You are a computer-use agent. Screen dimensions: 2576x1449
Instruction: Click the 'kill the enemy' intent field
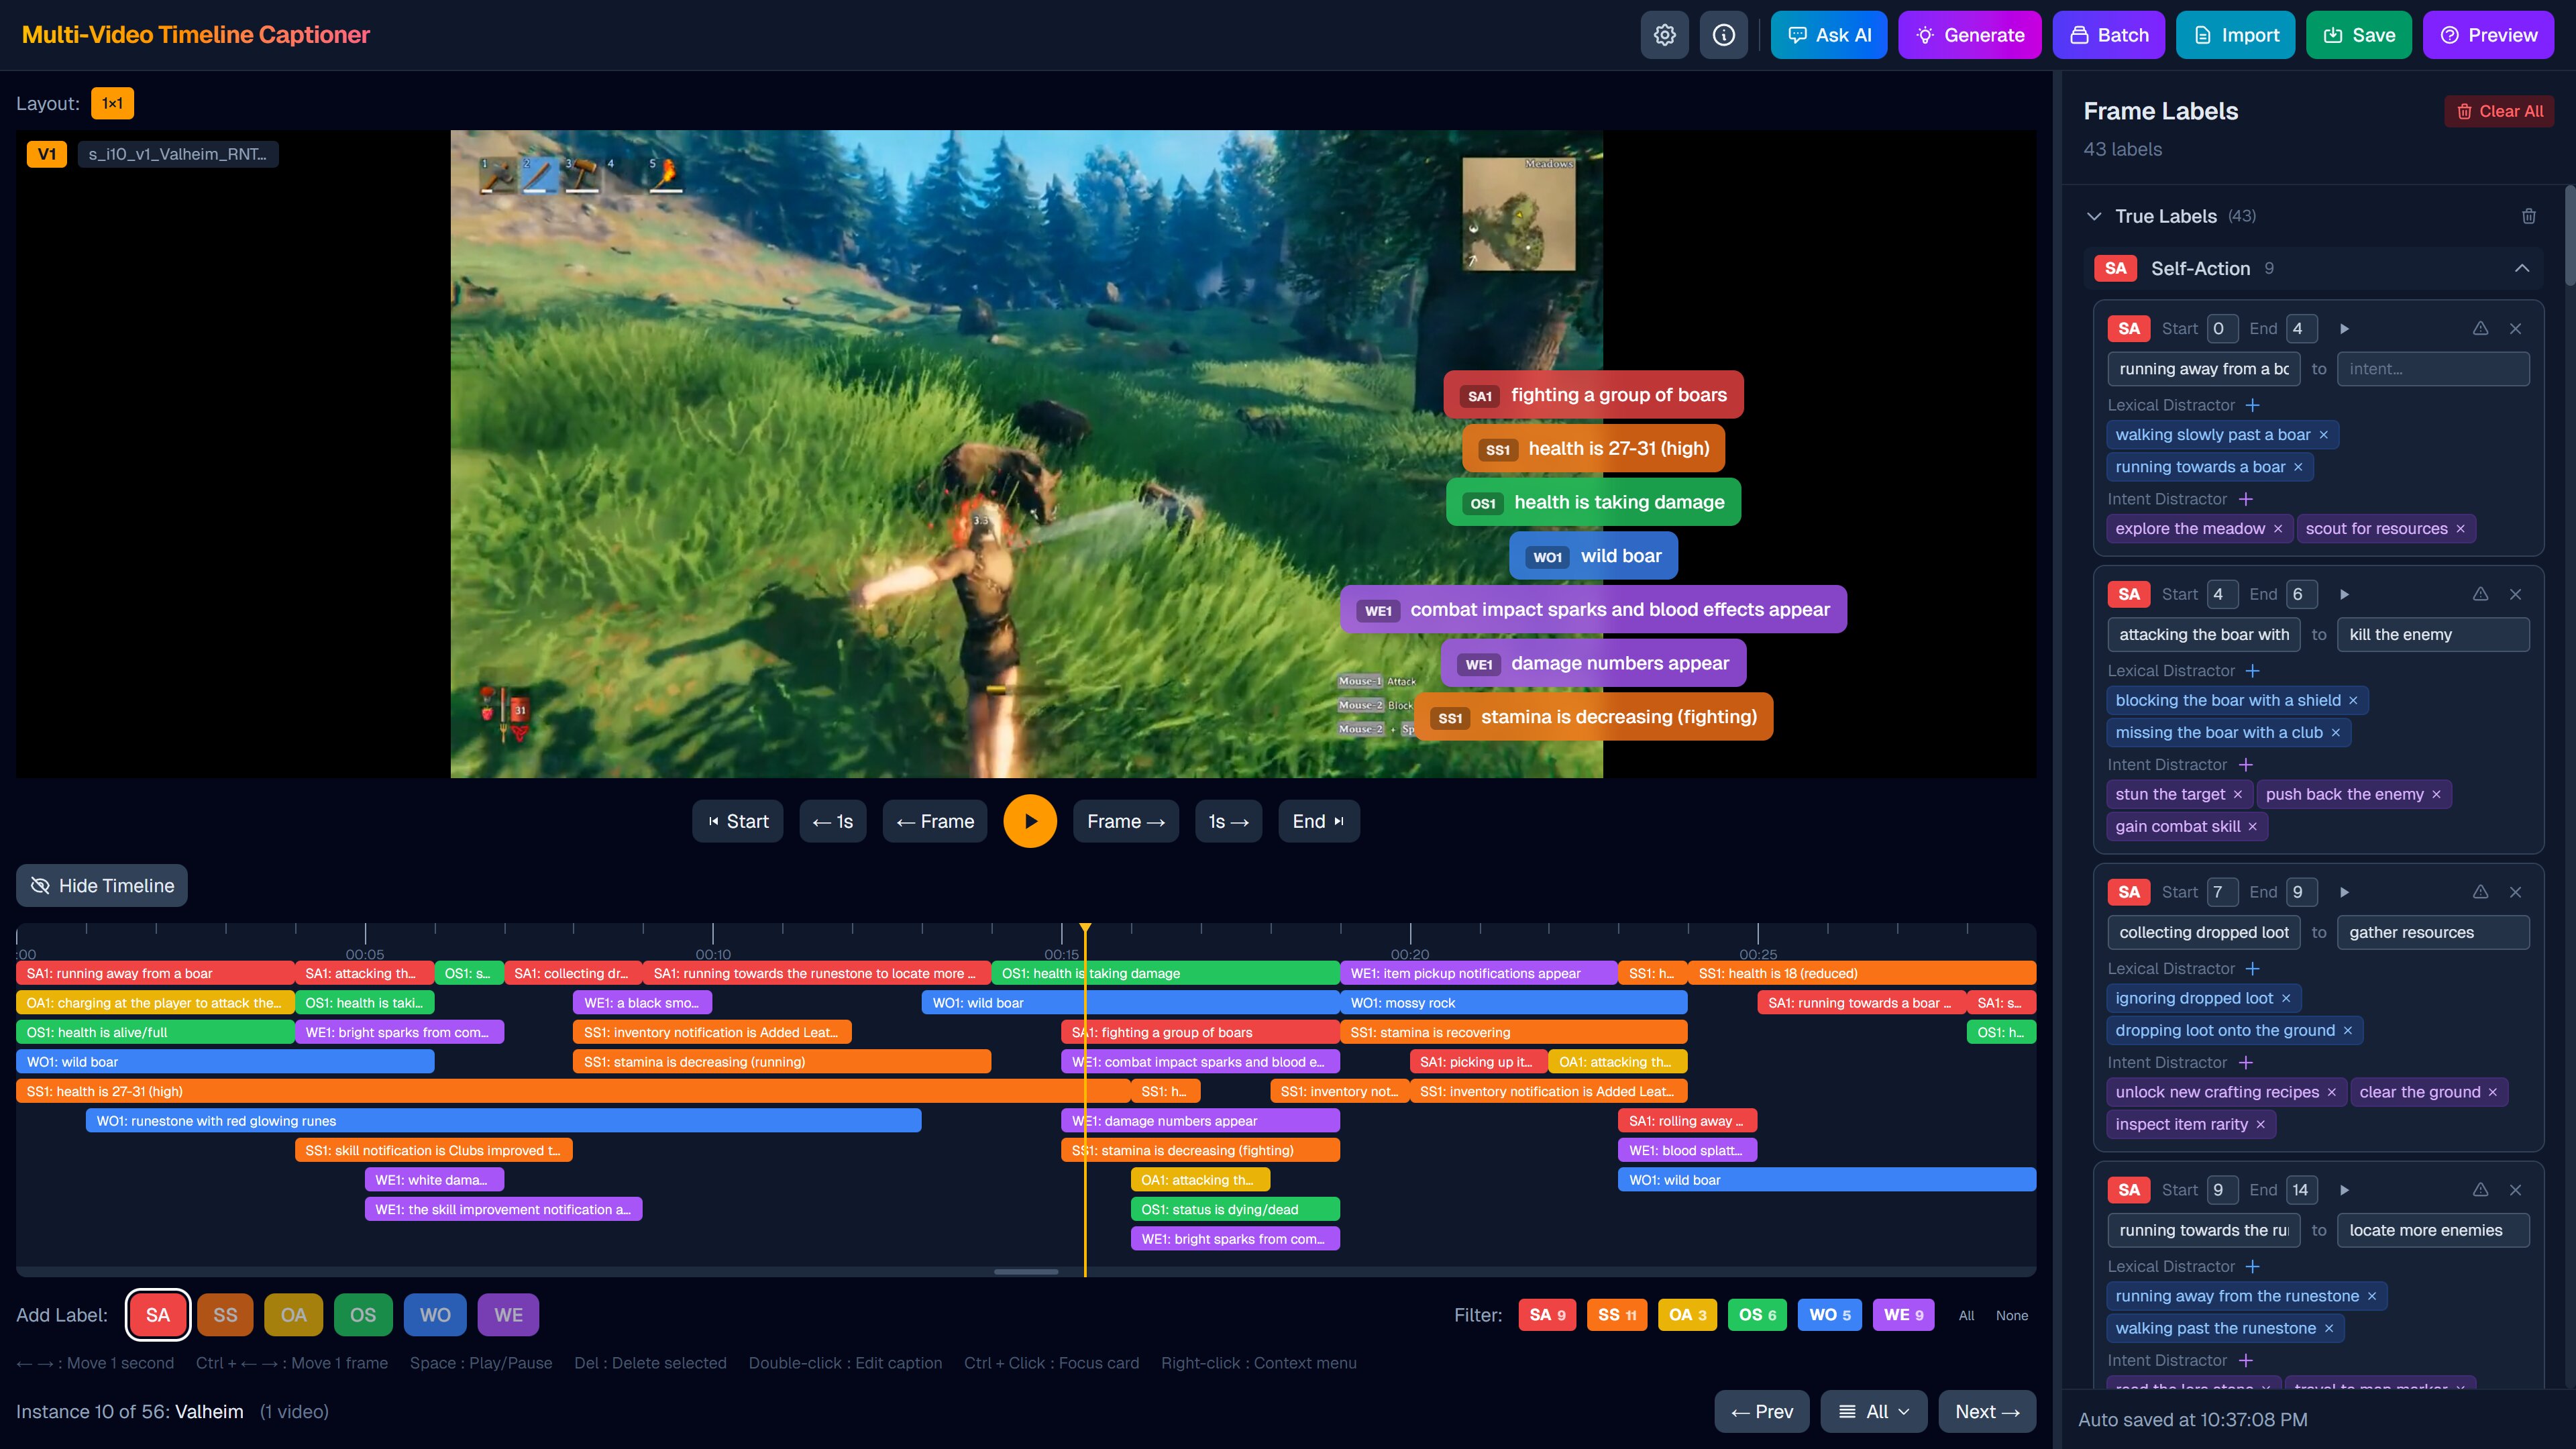(x=2432, y=635)
